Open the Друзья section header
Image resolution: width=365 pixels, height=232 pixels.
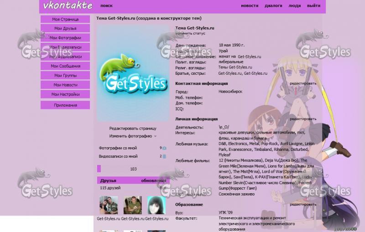click(108, 180)
